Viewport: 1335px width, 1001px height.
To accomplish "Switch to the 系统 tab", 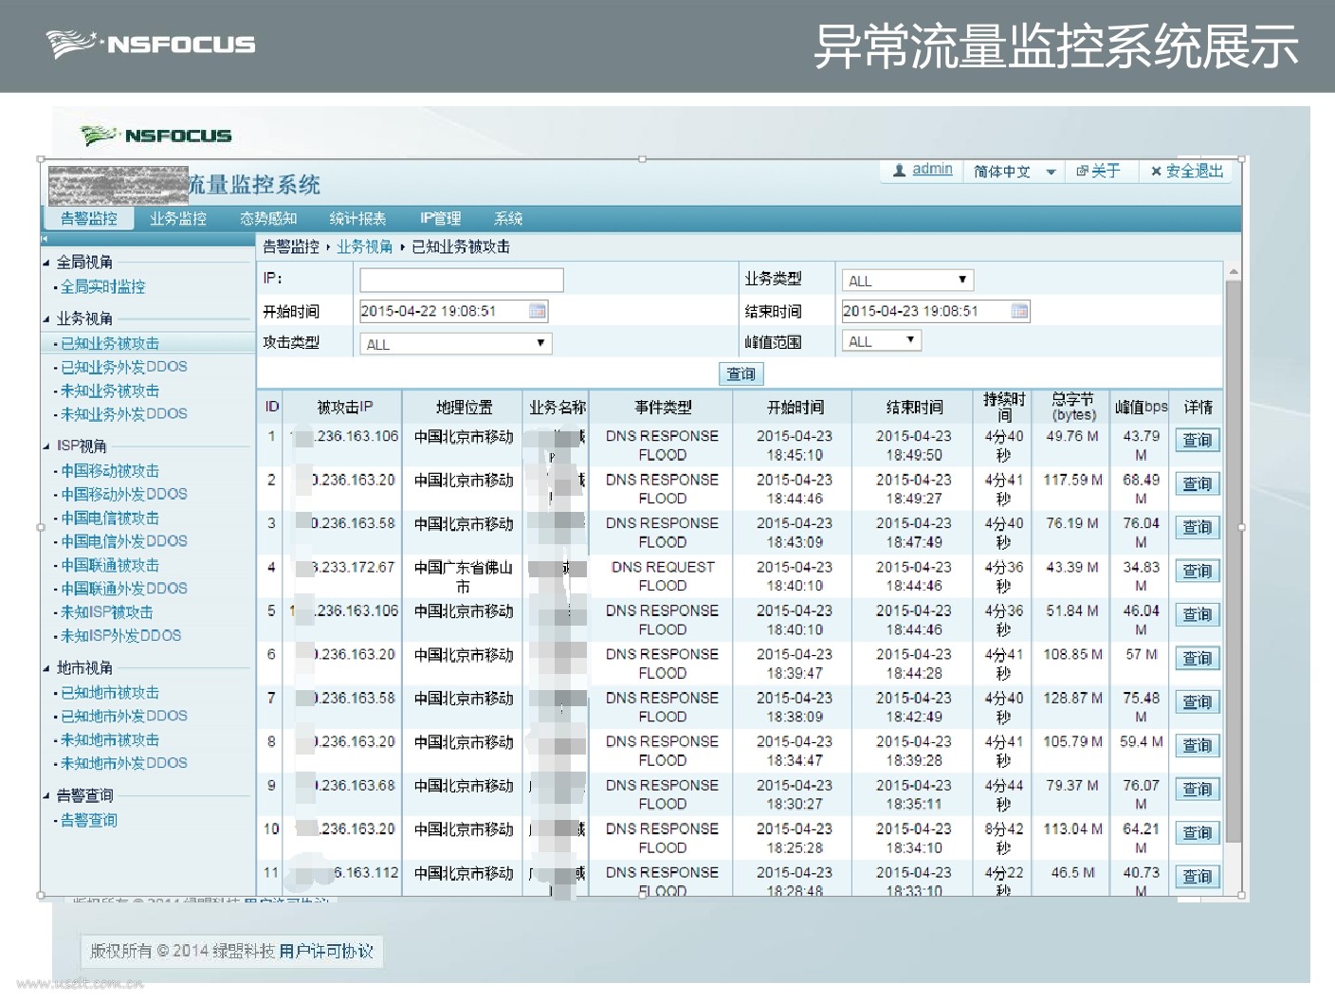I will click(x=508, y=218).
